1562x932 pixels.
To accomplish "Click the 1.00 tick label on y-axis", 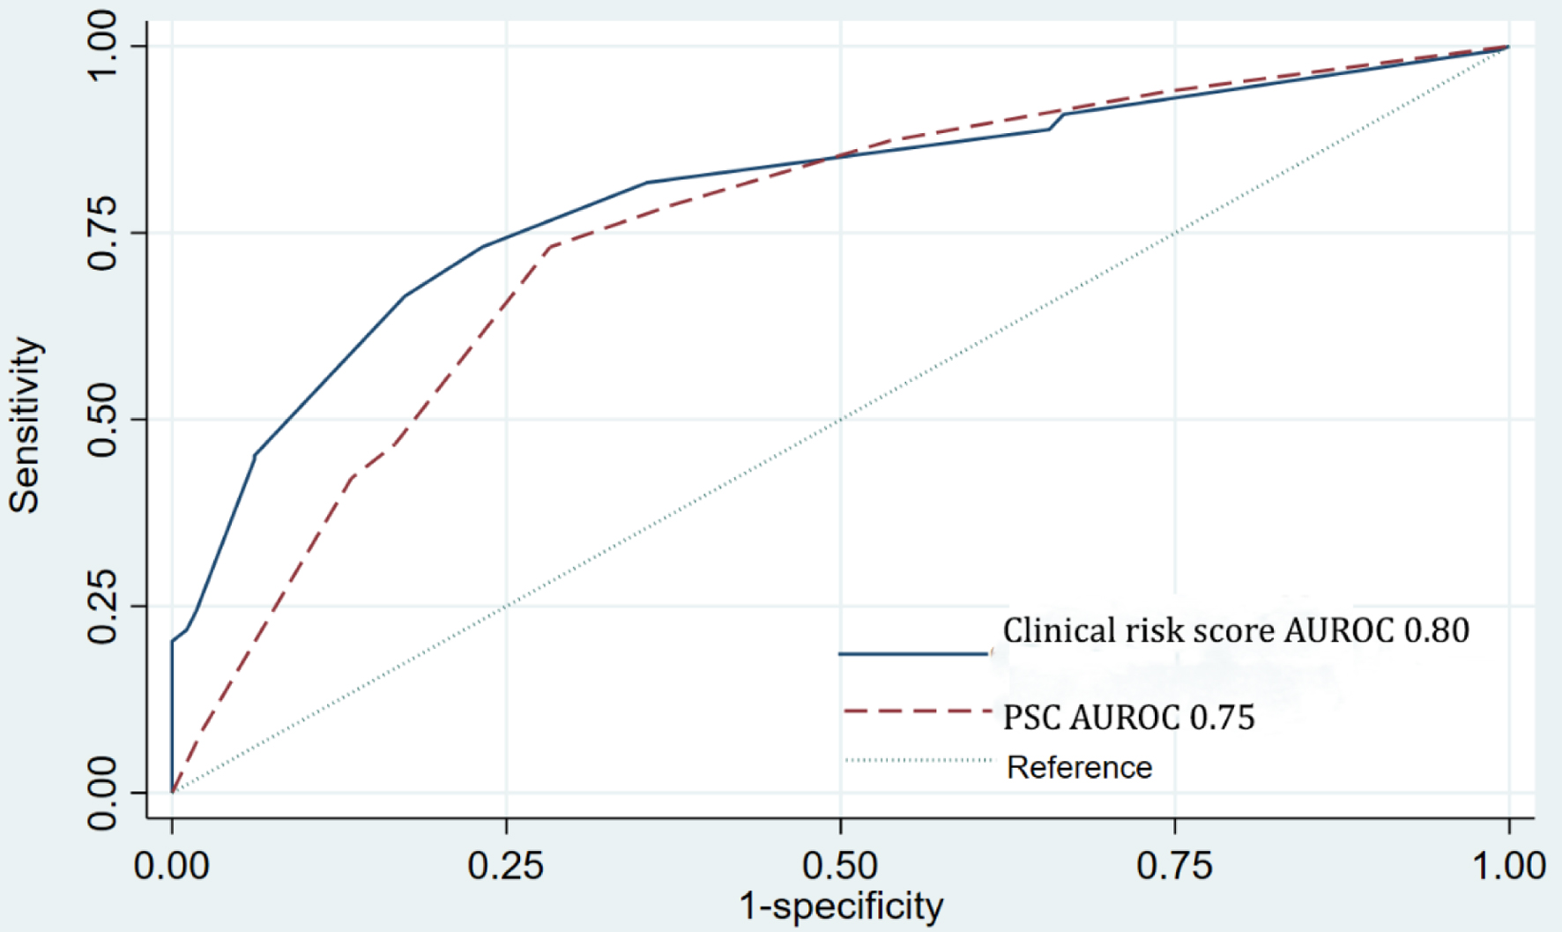I will 103,46.
